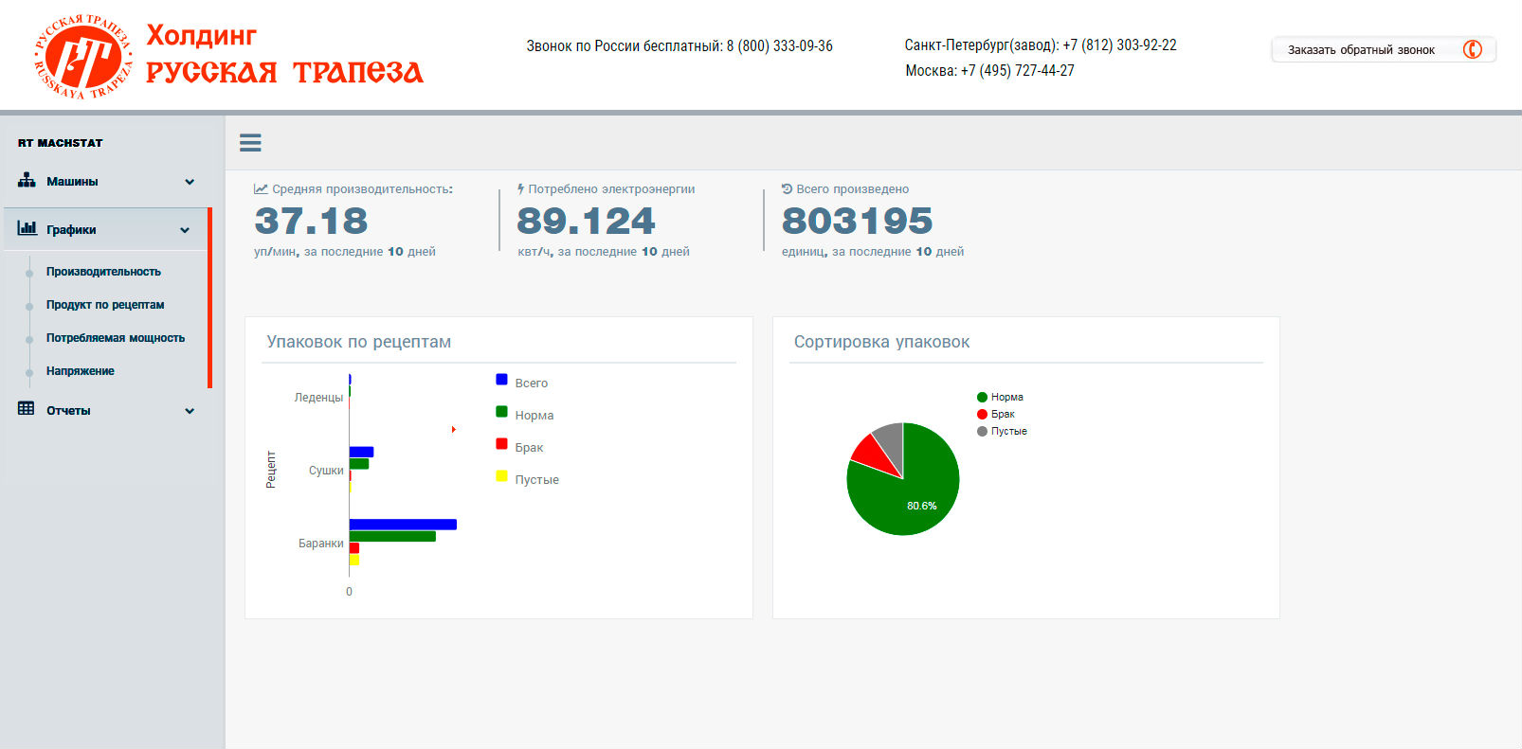The height and width of the screenshot is (749, 1522).
Task: Click the Отчеты table icon
Action: click(x=27, y=409)
